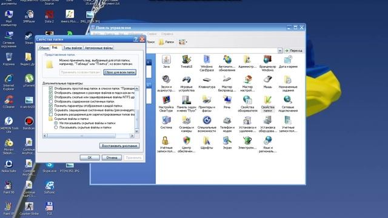Uncheck 'Помнить параметры отображения каждой папки'
The height and width of the screenshot is (218, 388).
pos(51,106)
